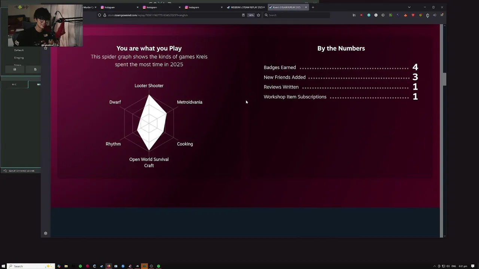Click the new profile document icon in GoXLR

pos(35,69)
